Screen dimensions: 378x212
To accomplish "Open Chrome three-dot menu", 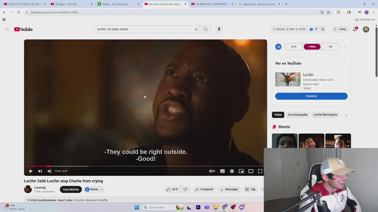I will (x=374, y=12).
